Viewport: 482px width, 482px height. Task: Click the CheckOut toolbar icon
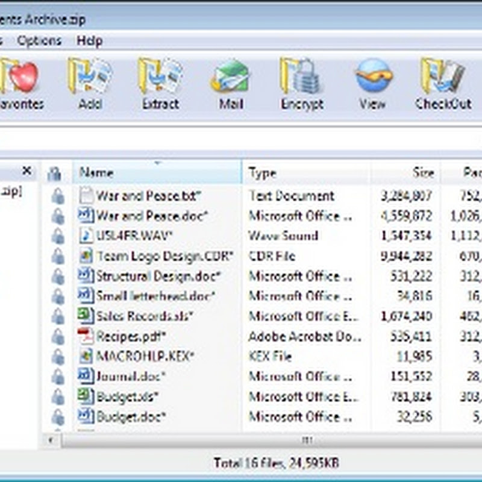(x=443, y=76)
